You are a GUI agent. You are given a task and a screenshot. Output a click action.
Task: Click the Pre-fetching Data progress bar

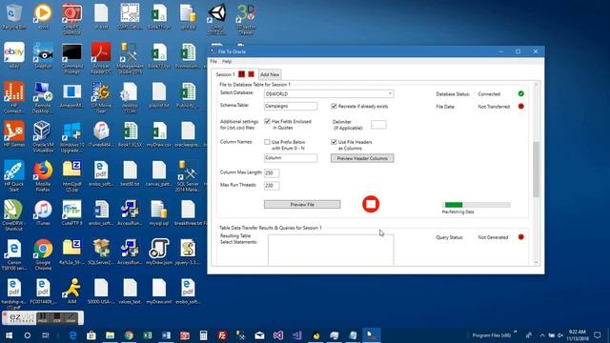pos(477,205)
